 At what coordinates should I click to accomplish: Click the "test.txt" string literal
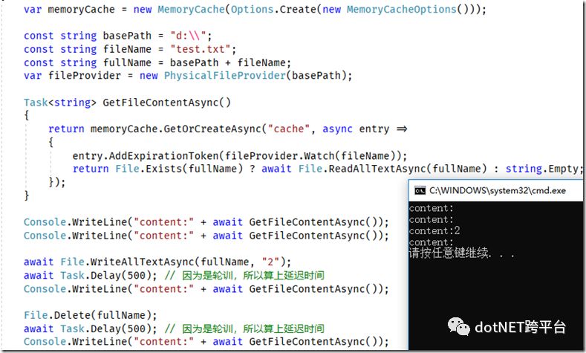pyautogui.click(x=200, y=49)
